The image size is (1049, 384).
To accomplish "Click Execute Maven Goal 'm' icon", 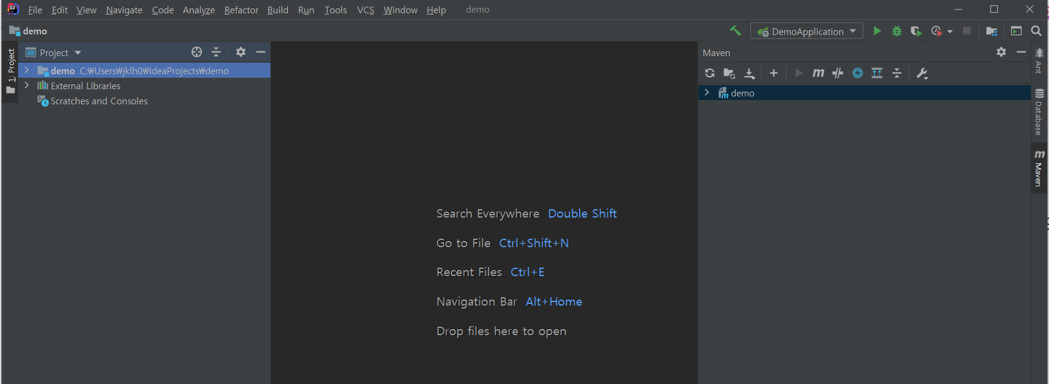I will [818, 73].
